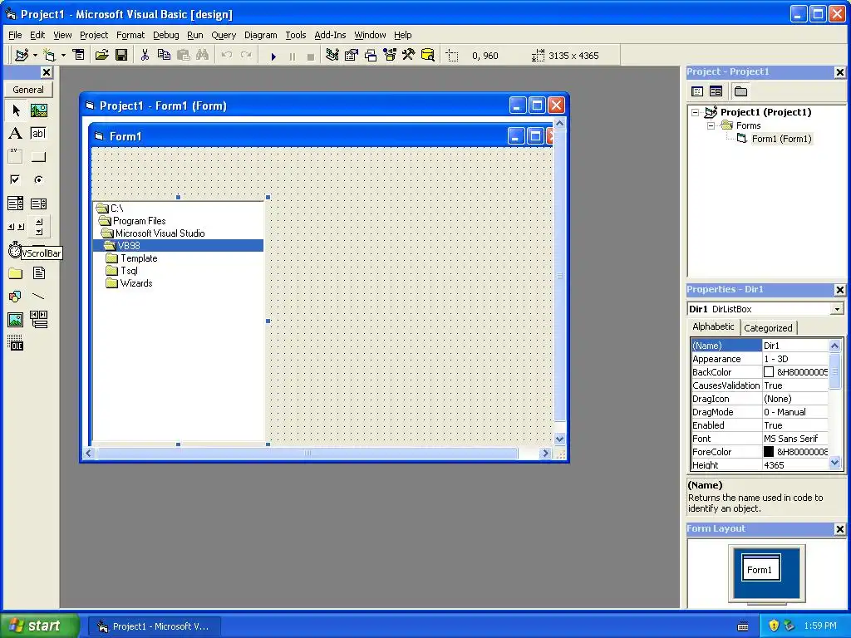Select the Data control tool
The width and height of the screenshot is (851, 638).
[38, 320]
